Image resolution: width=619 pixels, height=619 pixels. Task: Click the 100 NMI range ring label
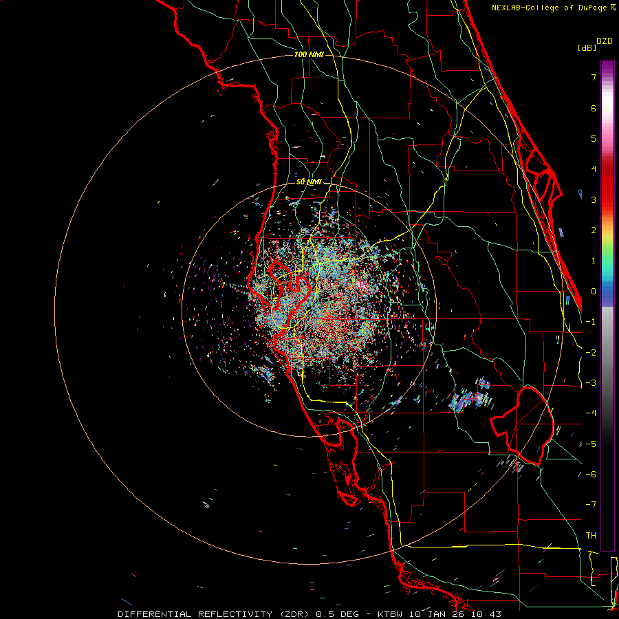pos(309,54)
